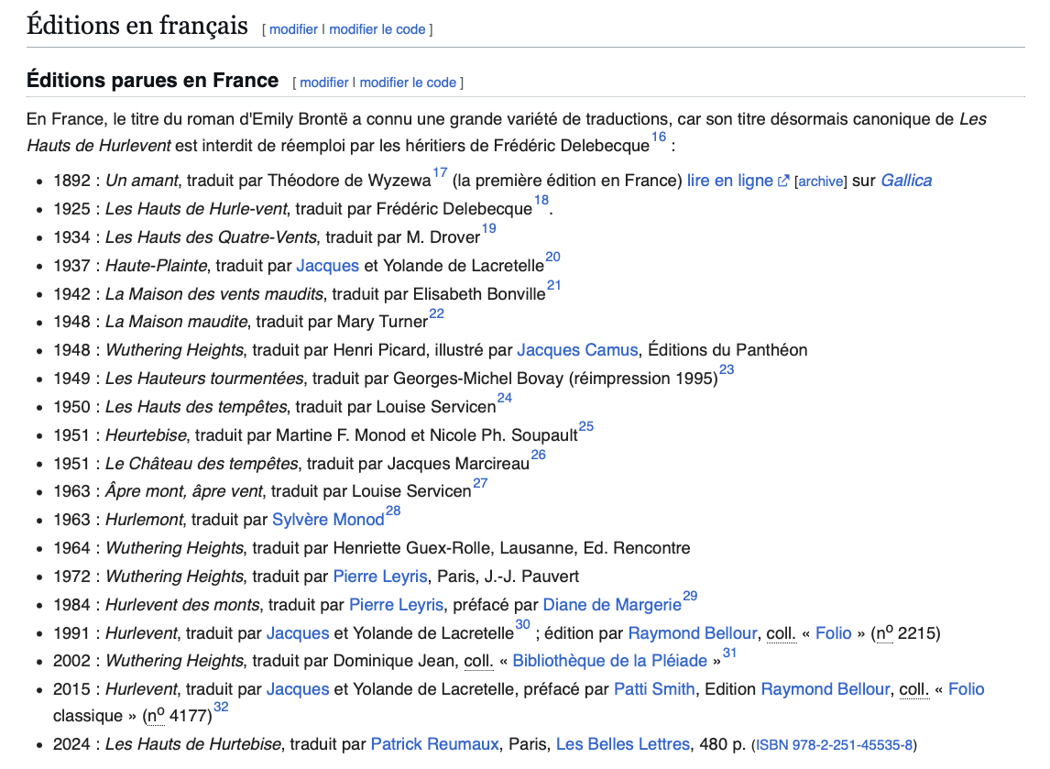Click the external link icon after 'lire en ligne'
This screenshot has width=1050, height=769.
783,181
